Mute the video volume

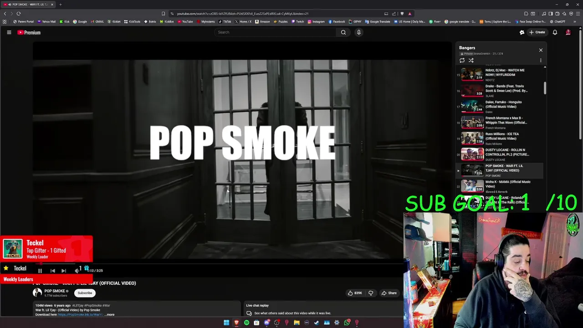77,271
